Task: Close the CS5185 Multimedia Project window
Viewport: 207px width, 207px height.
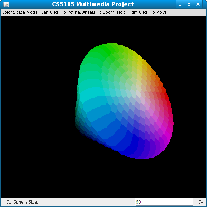Action: 198,4
